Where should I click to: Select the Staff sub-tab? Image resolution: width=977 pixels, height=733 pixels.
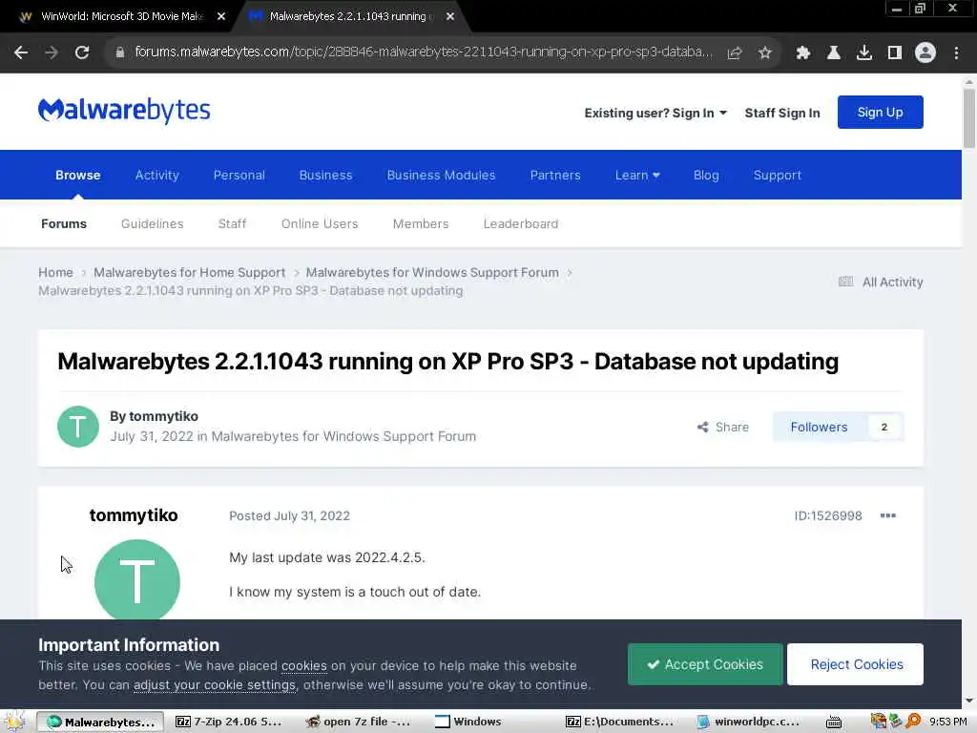click(233, 223)
